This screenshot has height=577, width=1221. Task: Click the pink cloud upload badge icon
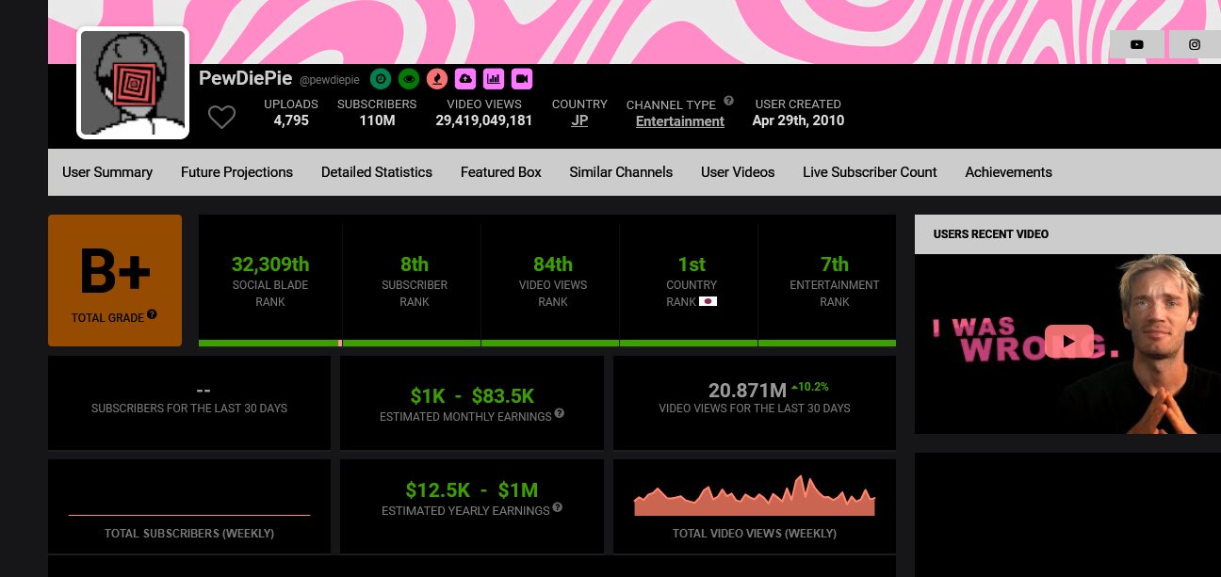coord(465,79)
